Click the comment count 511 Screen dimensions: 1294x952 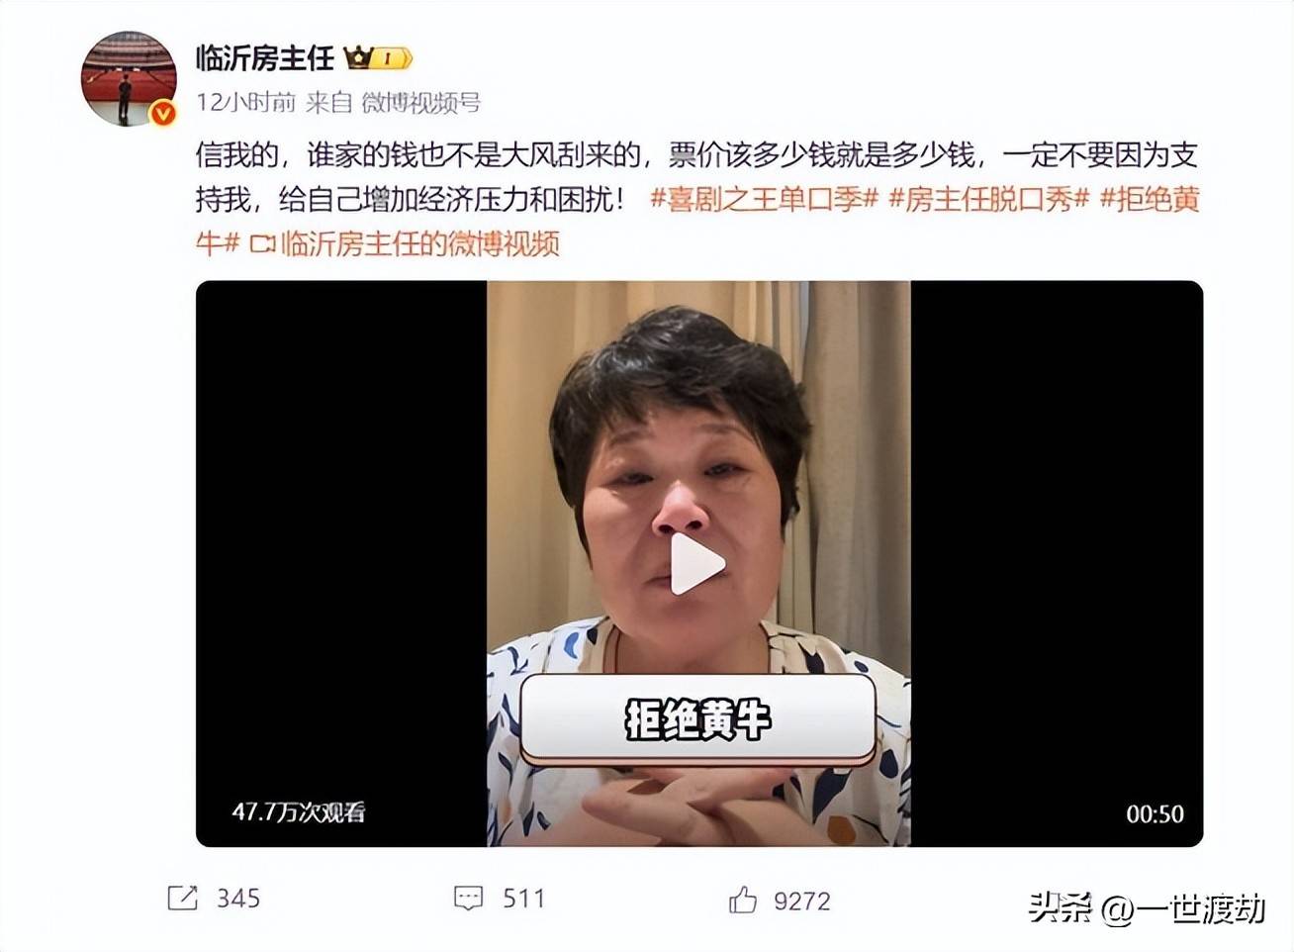click(523, 899)
